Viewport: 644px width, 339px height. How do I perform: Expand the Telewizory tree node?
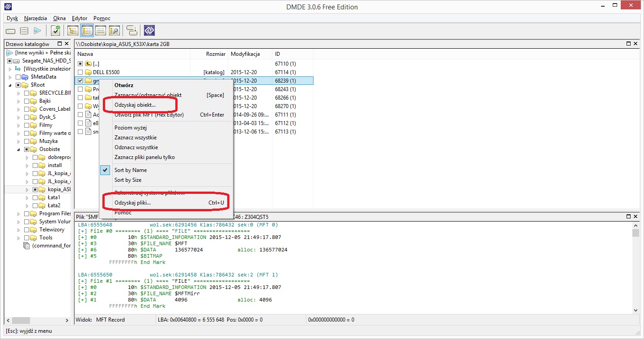coord(19,230)
